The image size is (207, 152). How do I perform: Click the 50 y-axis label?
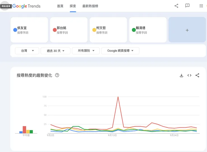pyautogui.click(x=45, y=115)
